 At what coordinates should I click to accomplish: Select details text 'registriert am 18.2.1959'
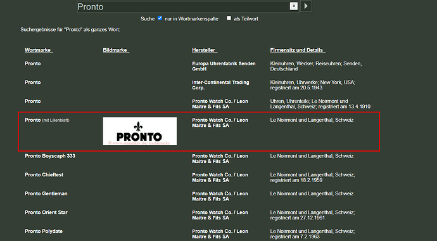point(296,180)
